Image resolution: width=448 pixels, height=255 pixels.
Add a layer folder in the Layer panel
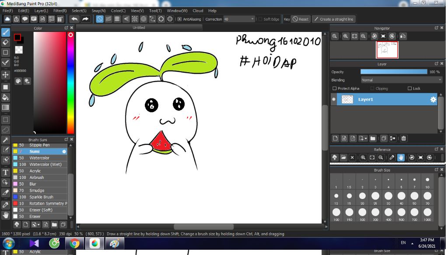click(x=373, y=139)
